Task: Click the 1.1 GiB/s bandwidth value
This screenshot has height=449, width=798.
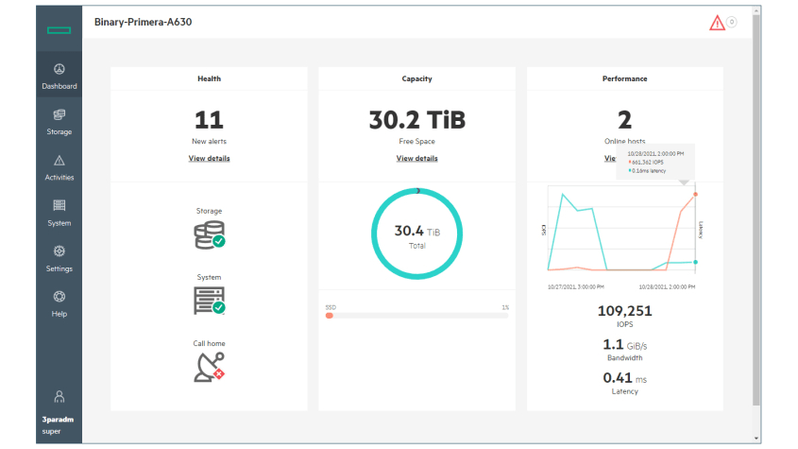Action: (x=624, y=345)
